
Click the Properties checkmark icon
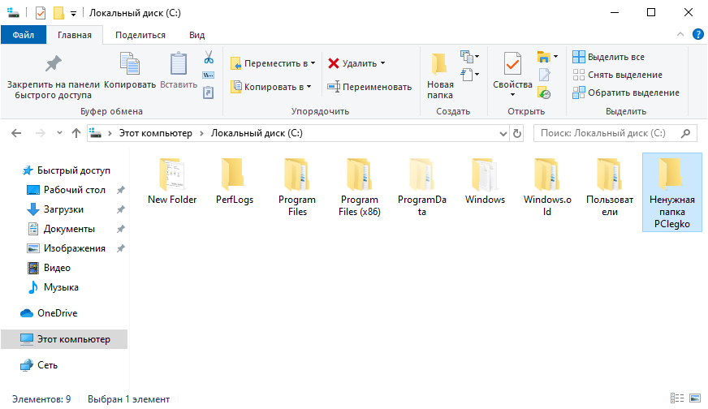[512, 63]
